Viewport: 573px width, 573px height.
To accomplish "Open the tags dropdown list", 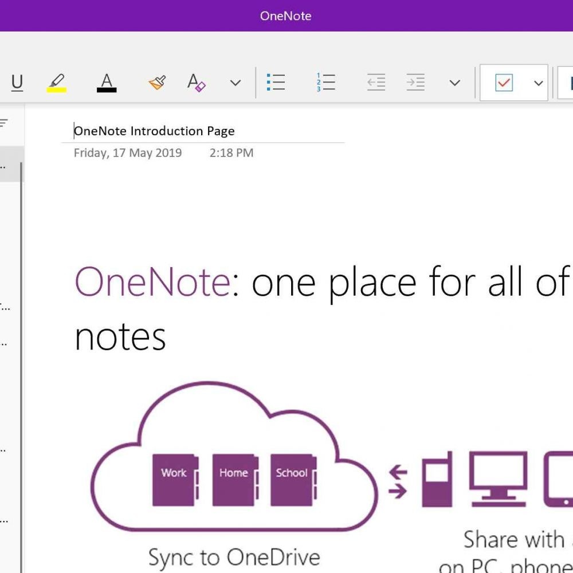I will [538, 83].
